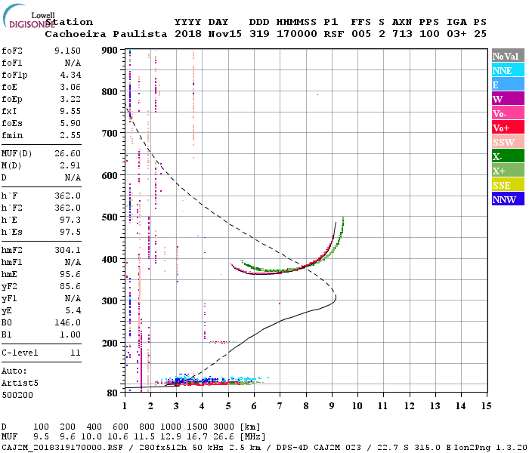529x453 pixels.
Task: Click the Artist5 auto-scaling label
Action: 20,384
